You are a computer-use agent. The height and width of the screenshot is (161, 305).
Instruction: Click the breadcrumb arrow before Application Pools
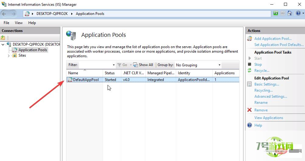72,14
